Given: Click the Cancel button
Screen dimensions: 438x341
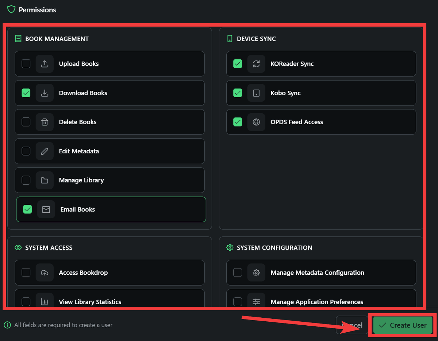Looking at the screenshot, I should tap(352, 325).
